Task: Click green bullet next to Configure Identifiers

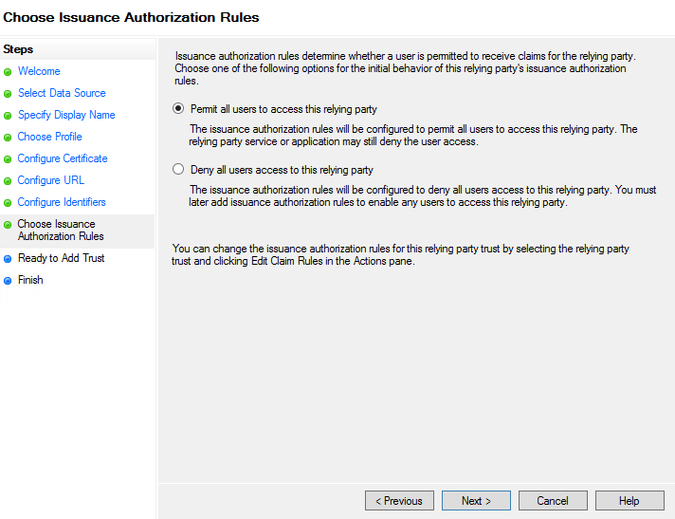Action: pos(8,203)
